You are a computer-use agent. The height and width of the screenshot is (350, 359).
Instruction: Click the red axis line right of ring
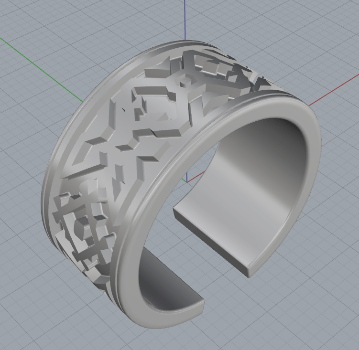click(x=335, y=92)
